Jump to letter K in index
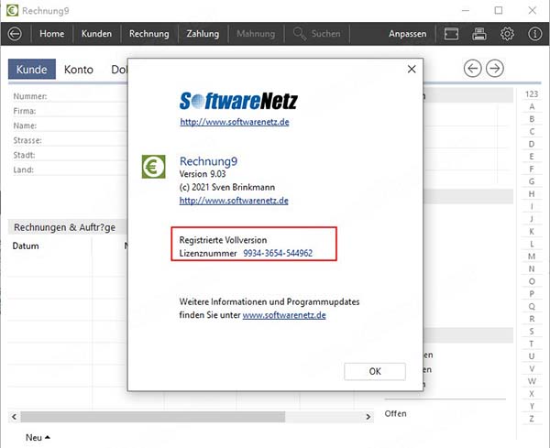Image resolution: width=550 pixels, height=448 pixels. tap(532, 232)
